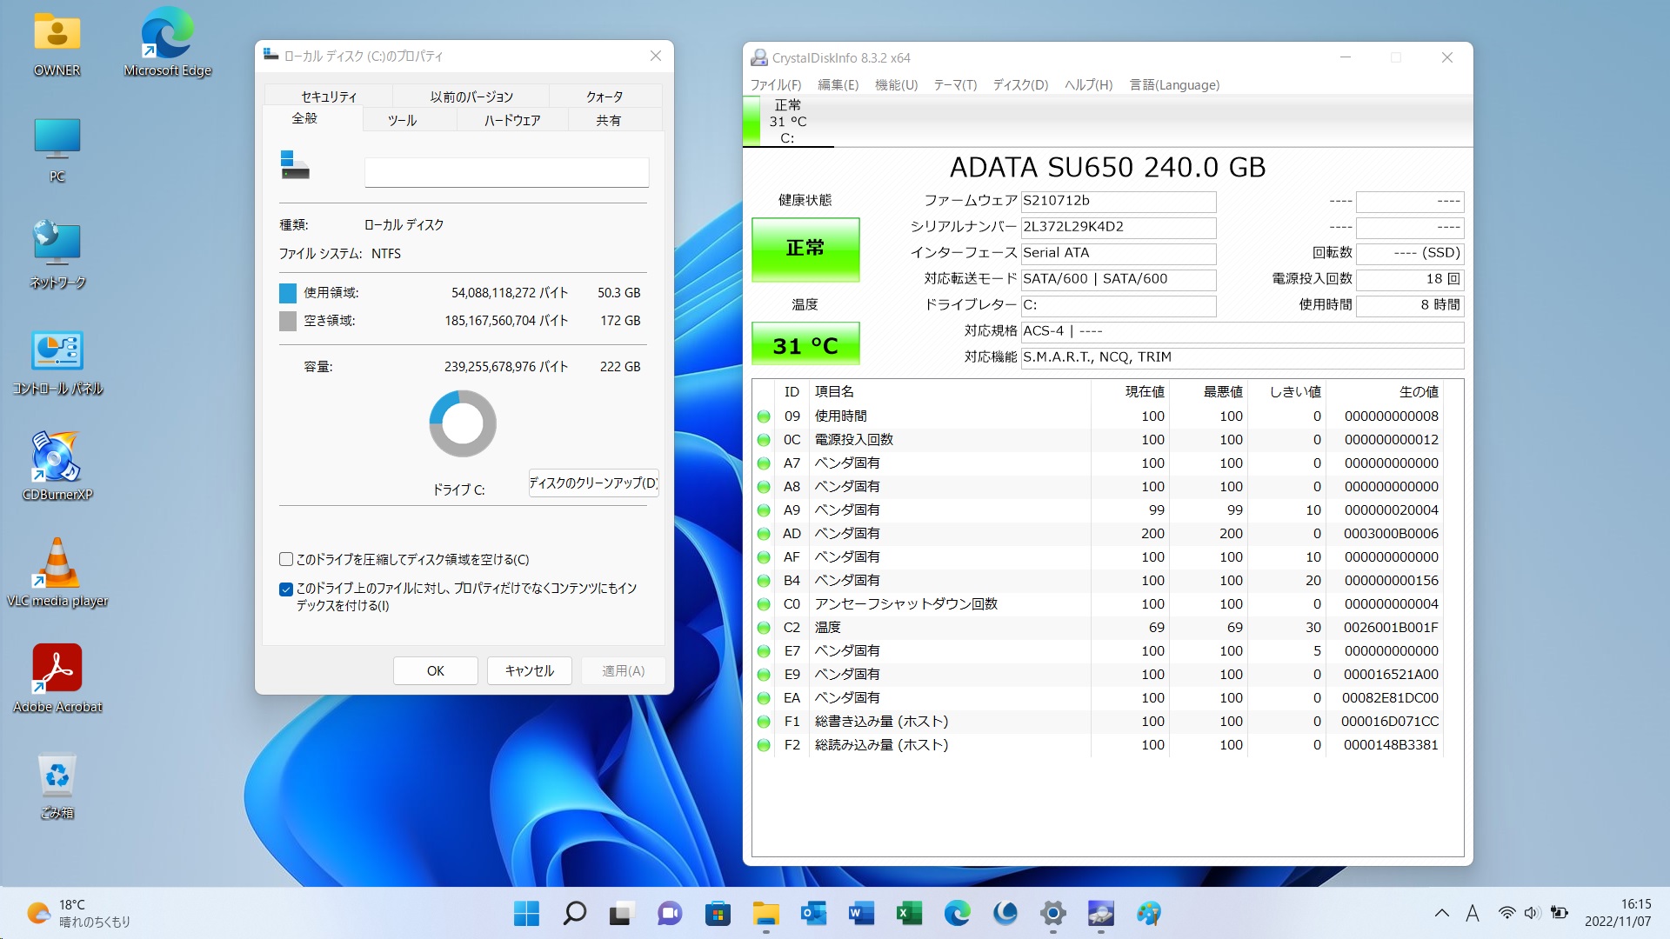
Task: Open Excel from the taskbar
Action: click(908, 913)
